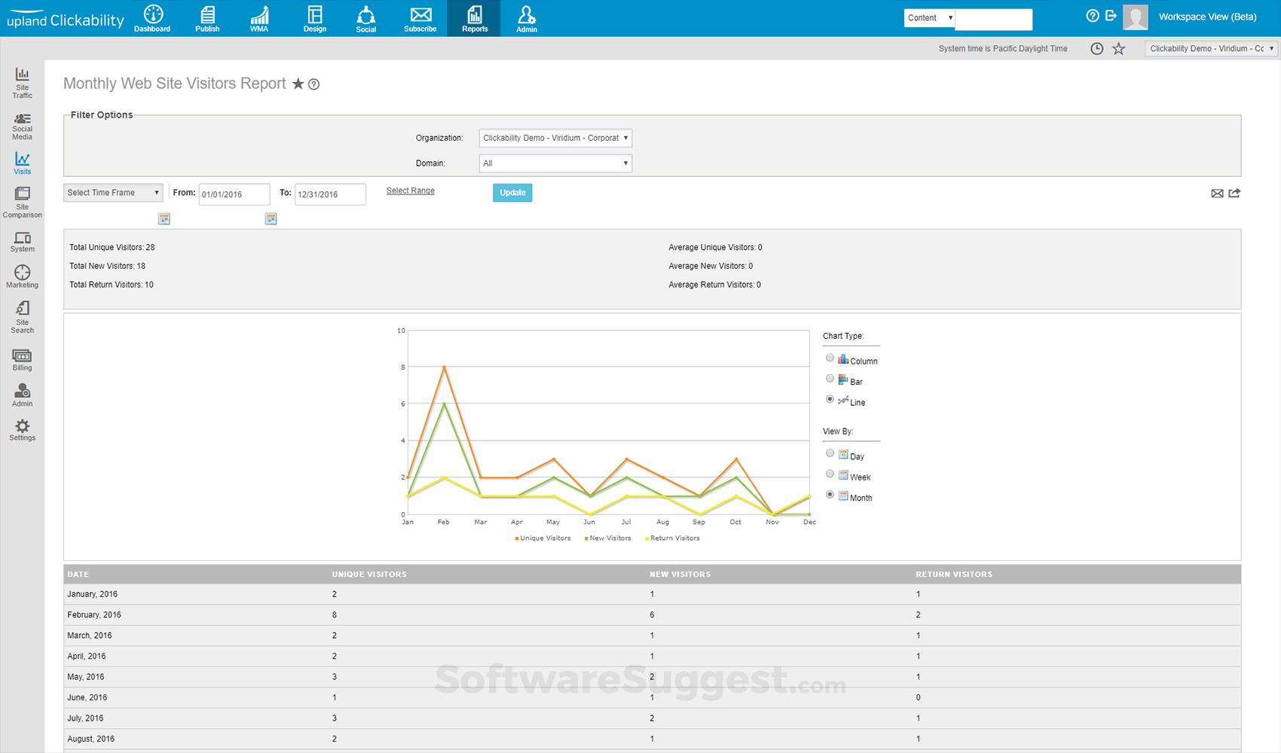
Task: Open the calendar picker for the From date
Action: pyautogui.click(x=164, y=218)
